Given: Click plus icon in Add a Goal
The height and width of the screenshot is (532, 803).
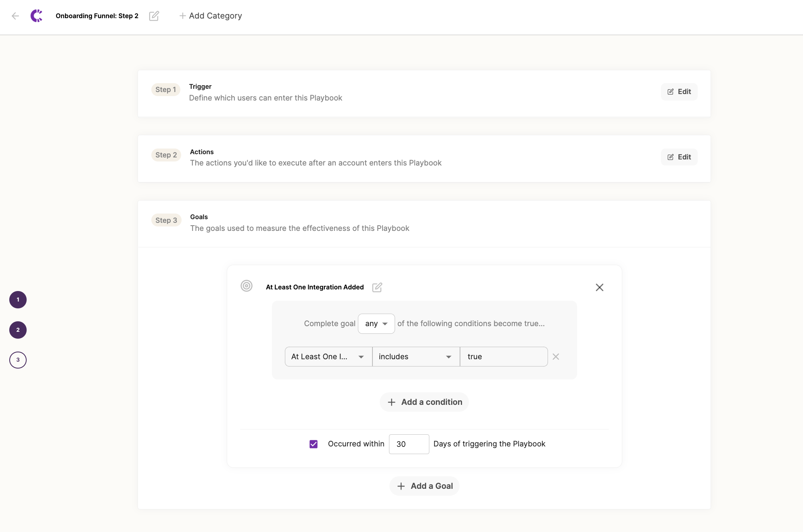Looking at the screenshot, I should coord(401,486).
